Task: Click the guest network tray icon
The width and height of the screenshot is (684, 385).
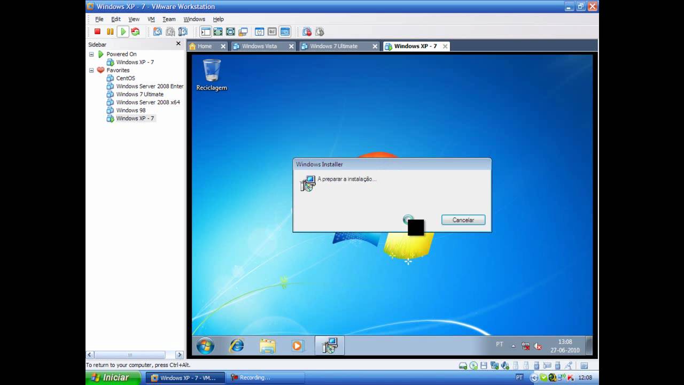Action: (526, 346)
